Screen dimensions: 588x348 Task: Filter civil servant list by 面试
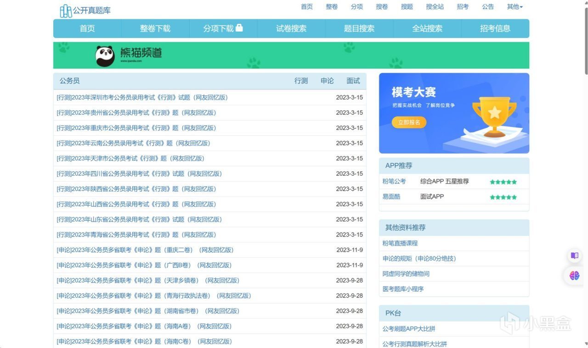click(x=353, y=81)
